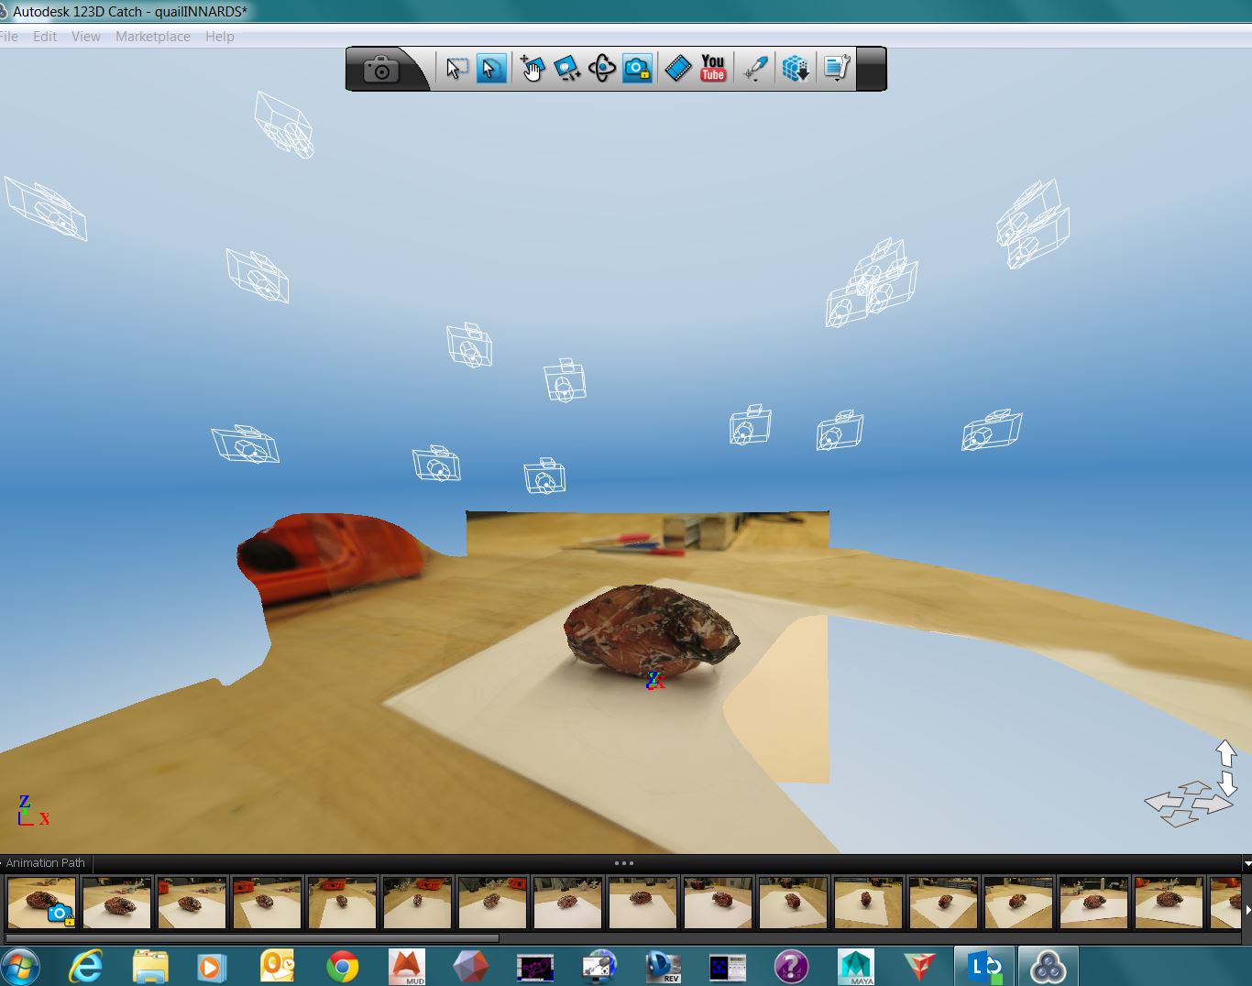This screenshot has width=1252, height=986.
Task: Choose the Zoom magnifier tool
Action: (566, 69)
